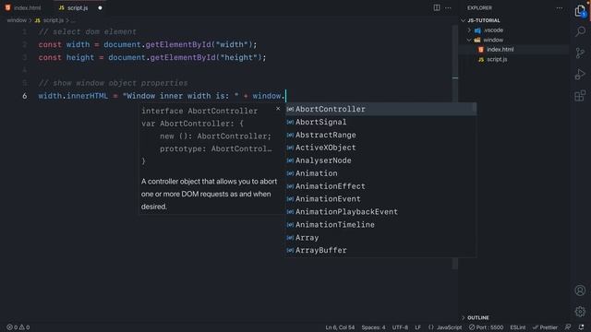Select Animation suggestion

click(x=380, y=173)
